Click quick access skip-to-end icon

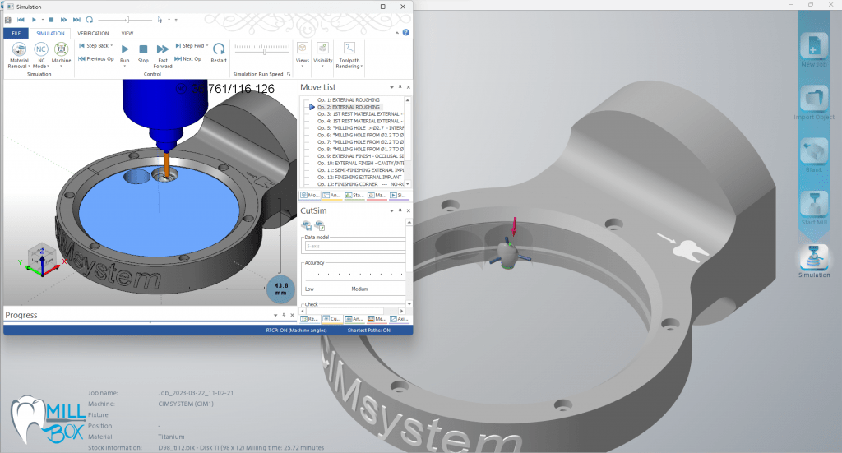pos(76,20)
